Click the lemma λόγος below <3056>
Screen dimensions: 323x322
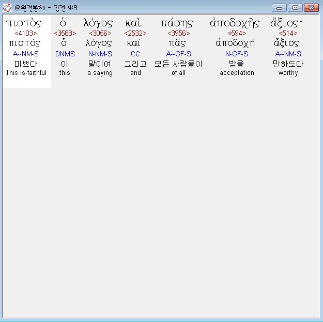point(99,43)
